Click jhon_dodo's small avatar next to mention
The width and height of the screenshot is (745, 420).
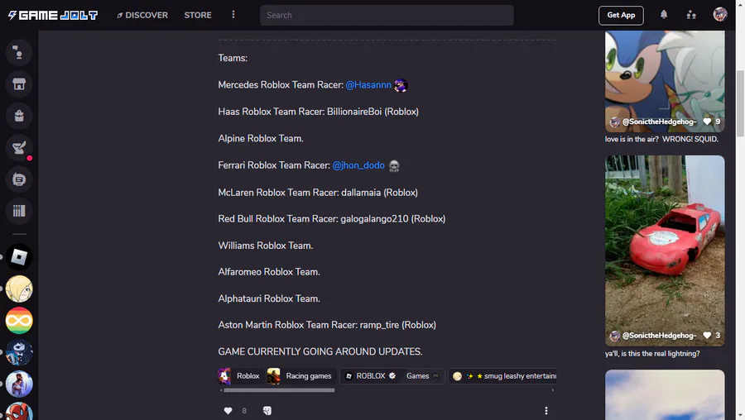[394, 166]
